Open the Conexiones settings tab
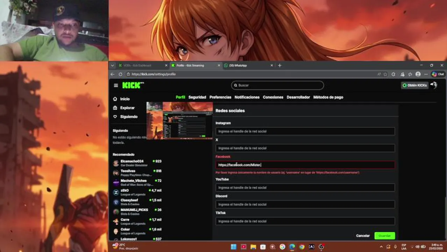 coord(273,97)
